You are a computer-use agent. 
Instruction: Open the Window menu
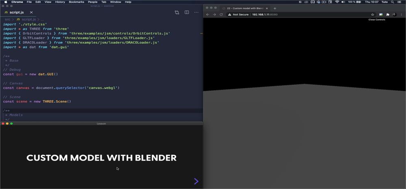[x=115, y=2]
